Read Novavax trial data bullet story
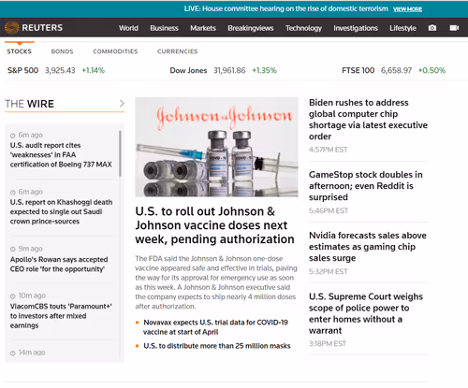The image size is (468, 388). 215,327
